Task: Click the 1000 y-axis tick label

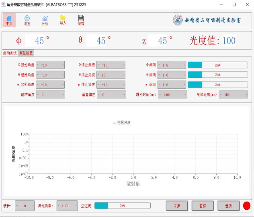Action: (x=25, y=134)
